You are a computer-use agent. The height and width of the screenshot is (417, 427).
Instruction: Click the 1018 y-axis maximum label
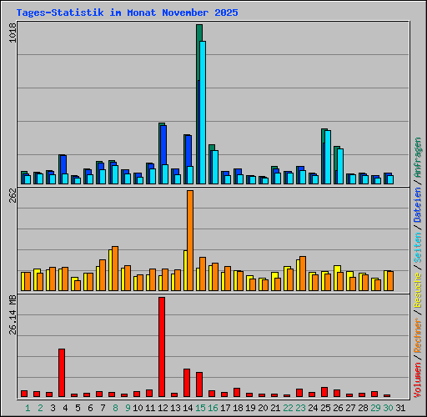click(x=13, y=33)
